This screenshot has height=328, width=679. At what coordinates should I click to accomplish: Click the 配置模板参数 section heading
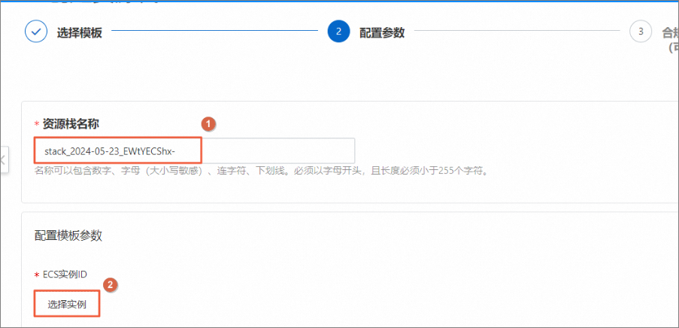[68, 235]
